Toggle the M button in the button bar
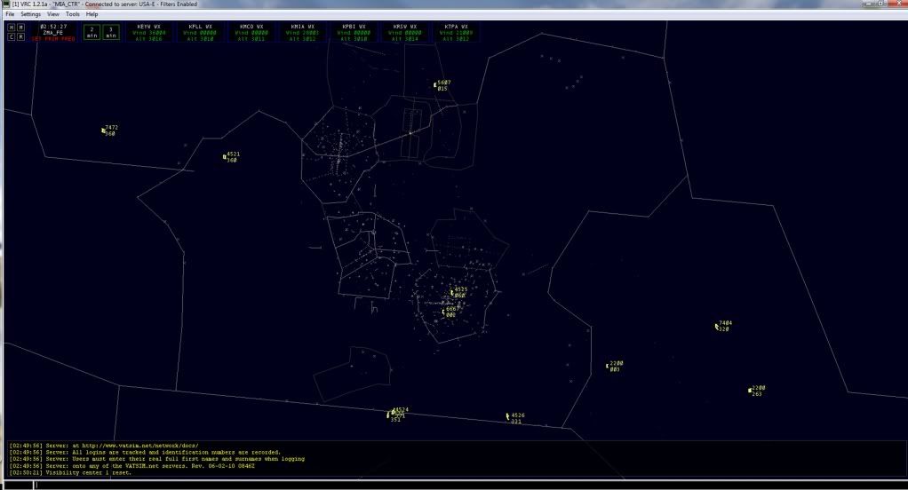The height and width of the screenshot is (490, 908). (x=20, y=28)
